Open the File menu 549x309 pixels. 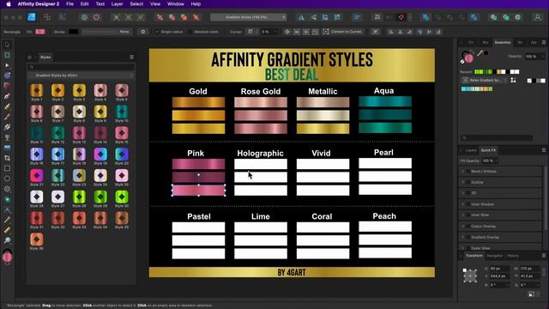[x=69, y=3]
